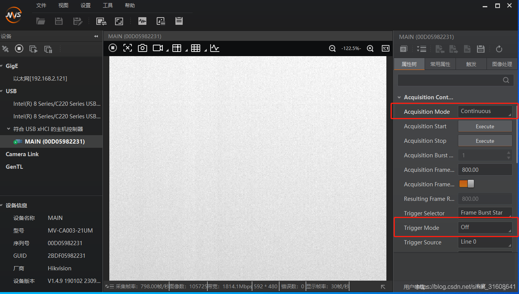
Task: Click the search magnifier in property panel
Action: pyautogui.click(x=506, y=80)
